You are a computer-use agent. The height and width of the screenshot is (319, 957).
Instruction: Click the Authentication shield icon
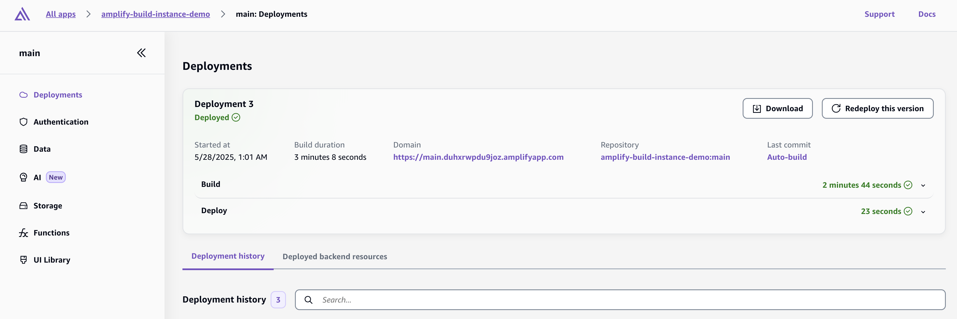point(24,122)
